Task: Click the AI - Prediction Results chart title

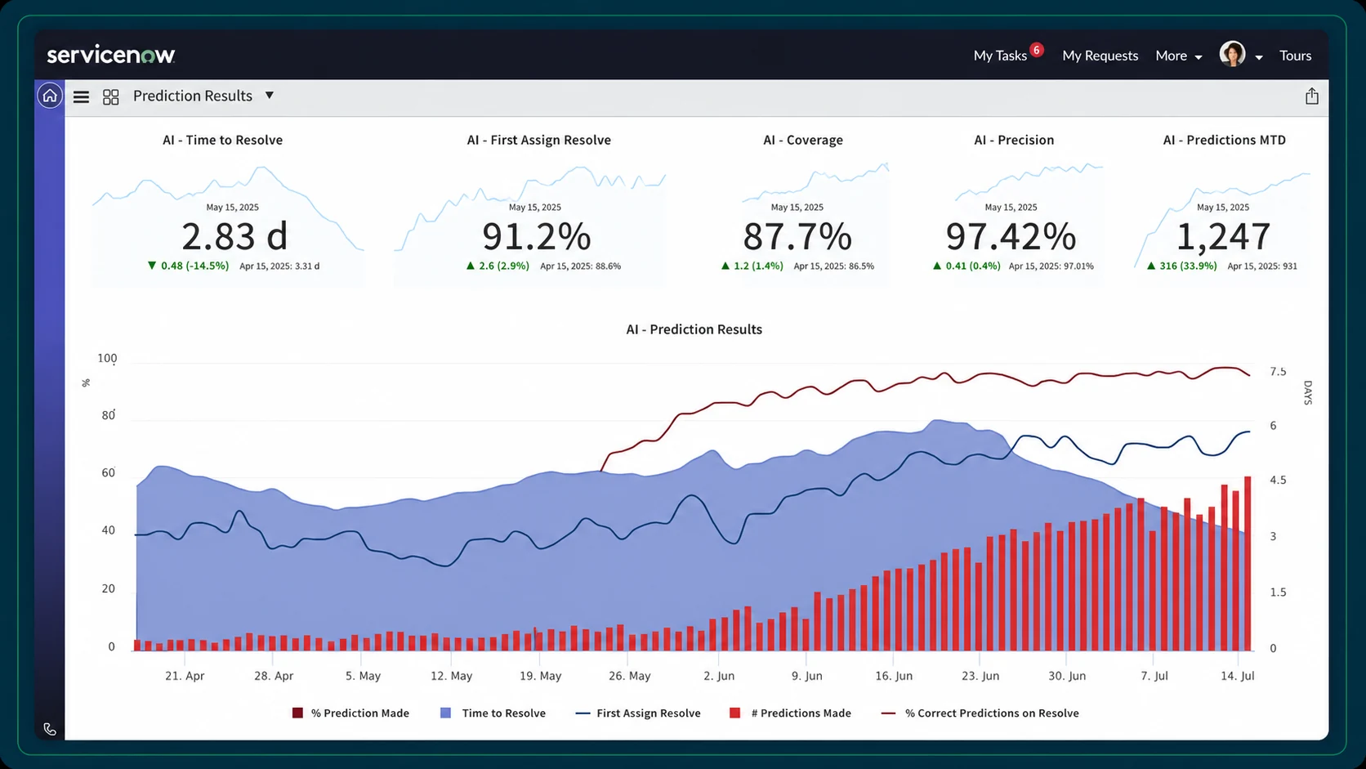Action: coord(694,329)
